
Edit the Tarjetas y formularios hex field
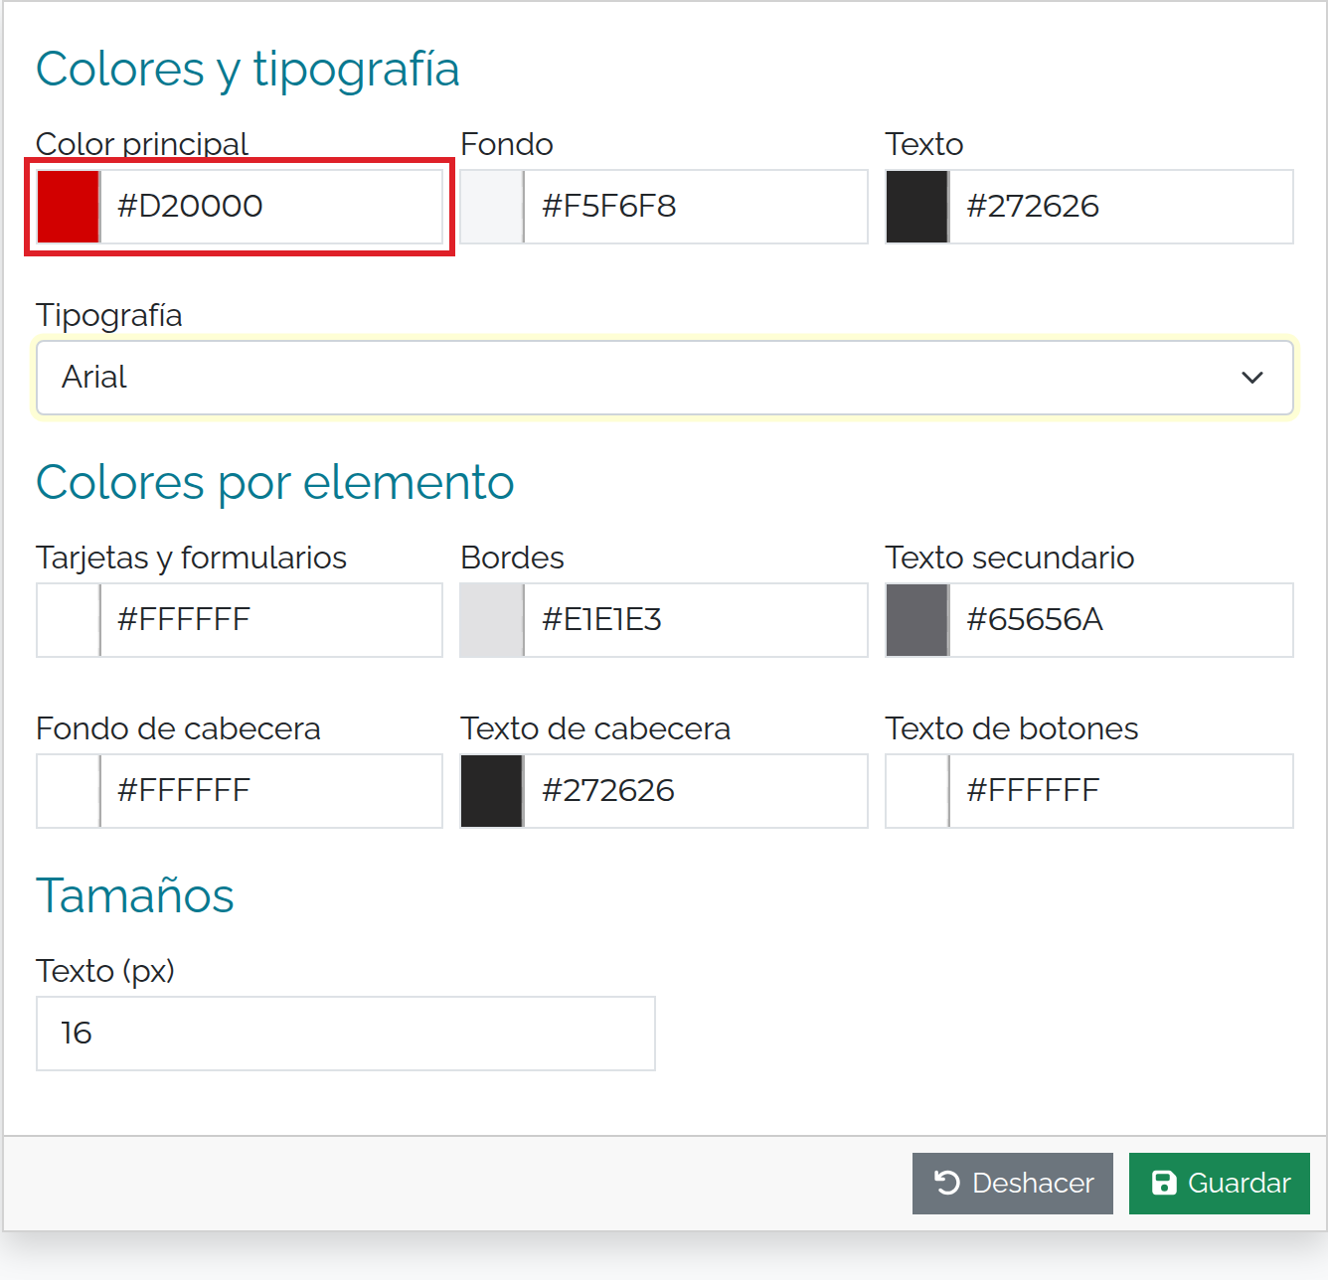tap(271, 620)
